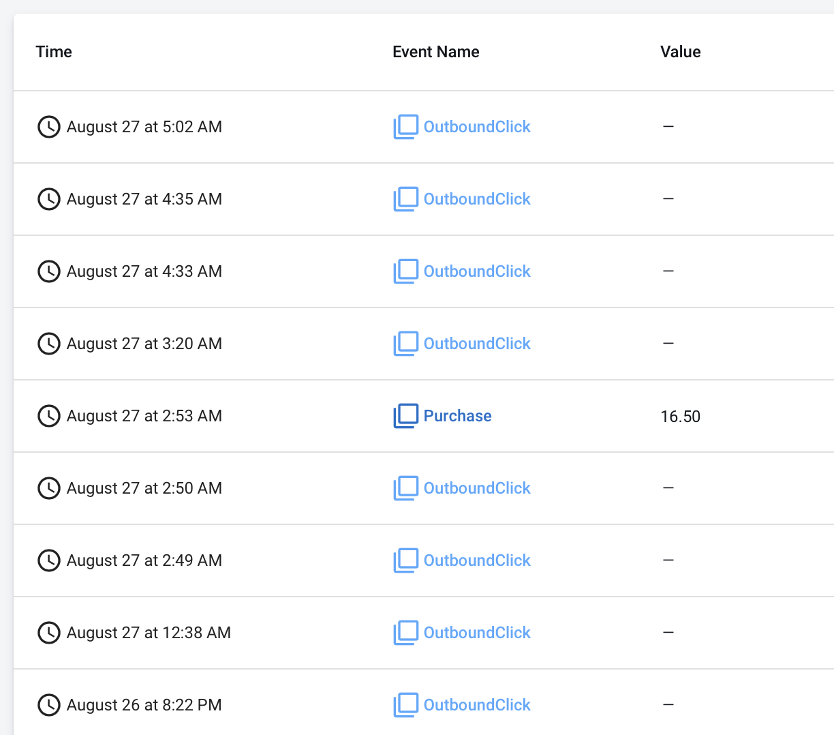
Task: Click the clock icon for August 26 at 8:22 PM
Action: click(48, 705)
